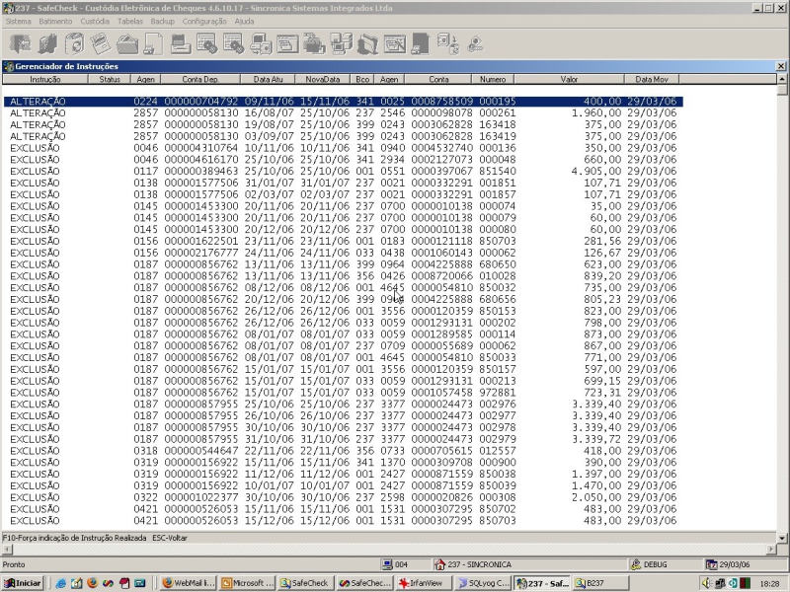Click the Data Mov column header
This screenshot has width=790, height=592.
tap(652, 79)
